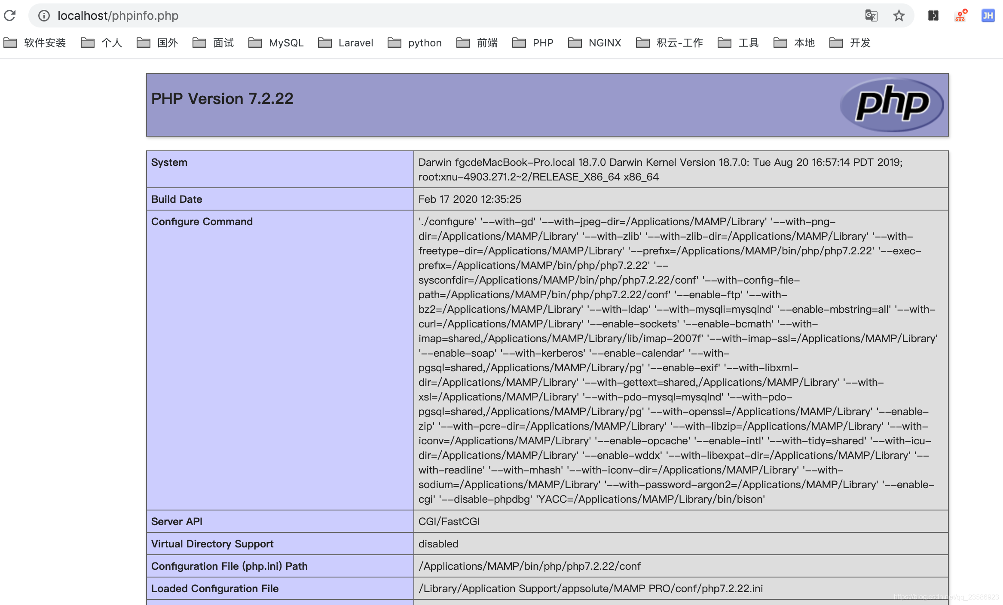Click the configure command options text
The width and height of the screenshot is (1003, 605).
(677, 361)
